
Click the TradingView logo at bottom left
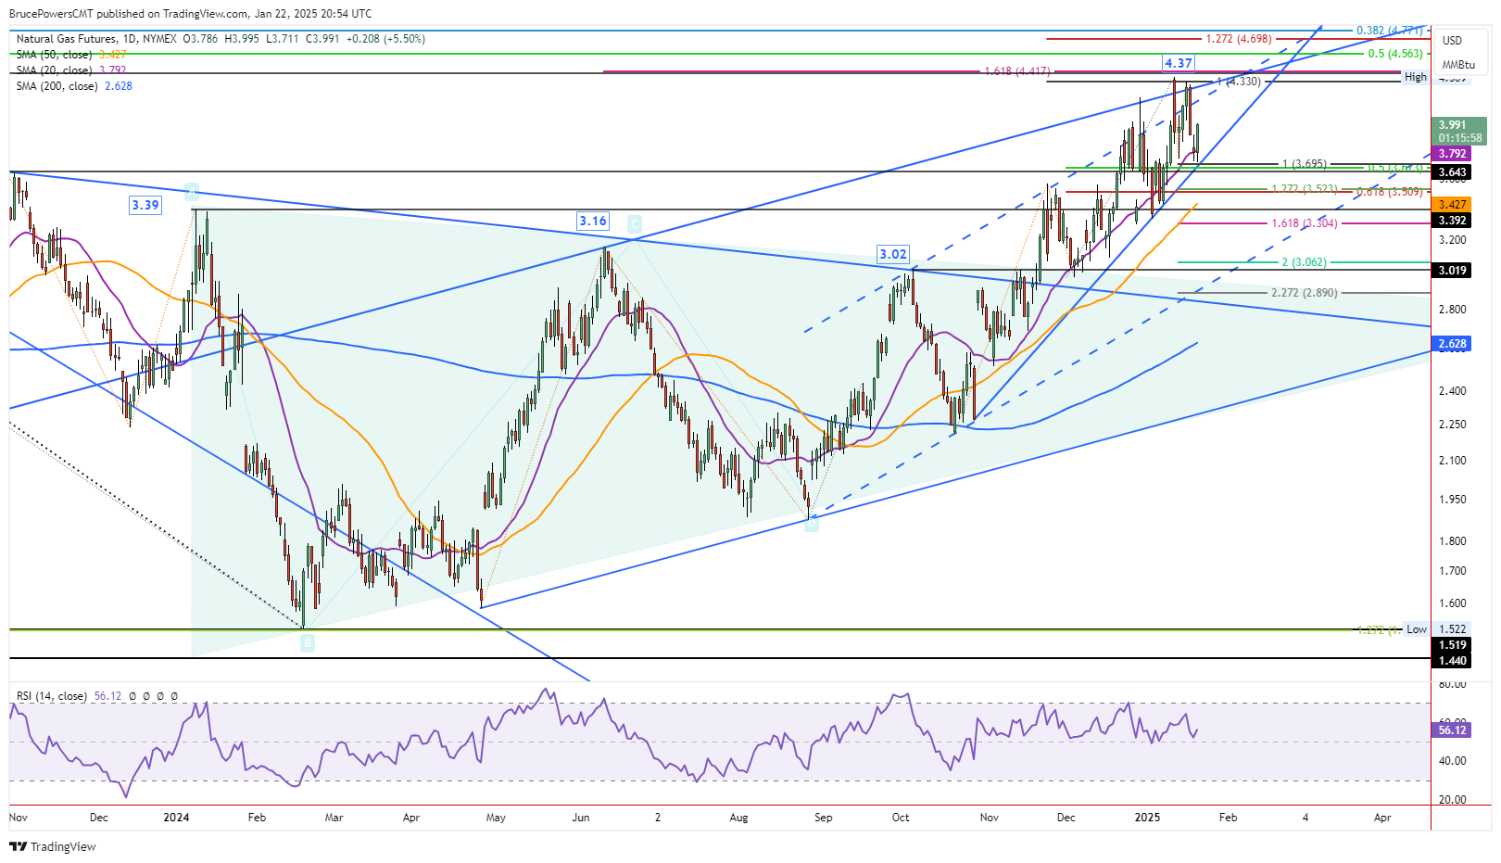point(53,846)
